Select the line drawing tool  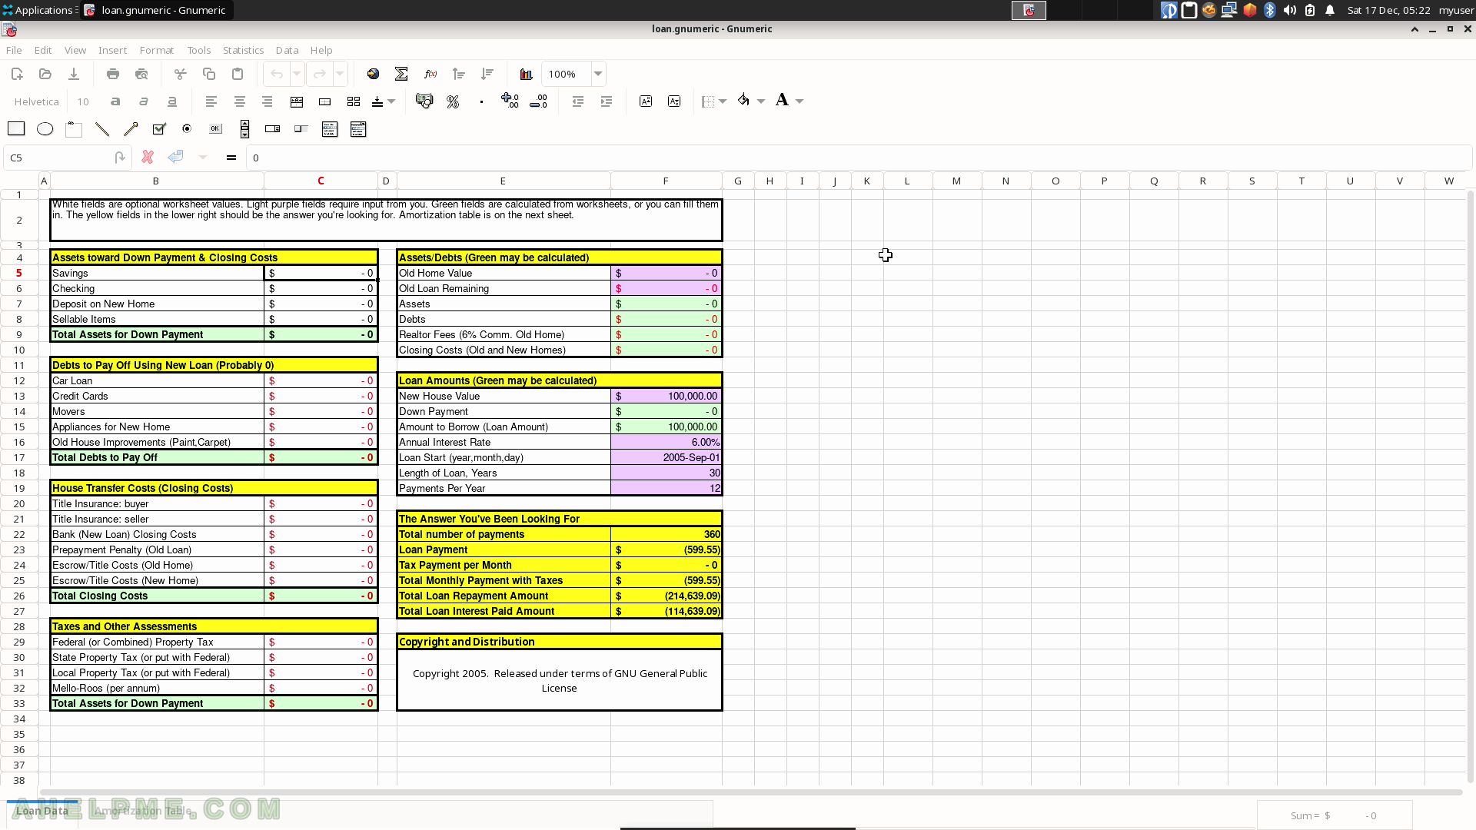point(102,129)
